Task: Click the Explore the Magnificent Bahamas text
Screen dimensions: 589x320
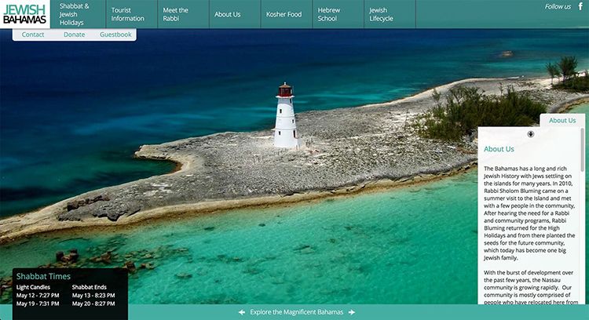Action: 296,312
